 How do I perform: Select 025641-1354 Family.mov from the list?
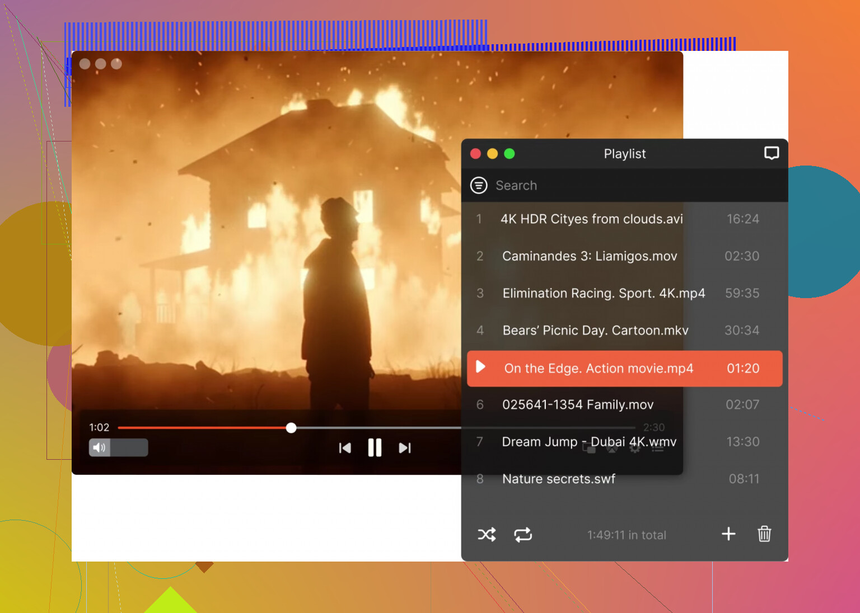[x=578, y=405]
